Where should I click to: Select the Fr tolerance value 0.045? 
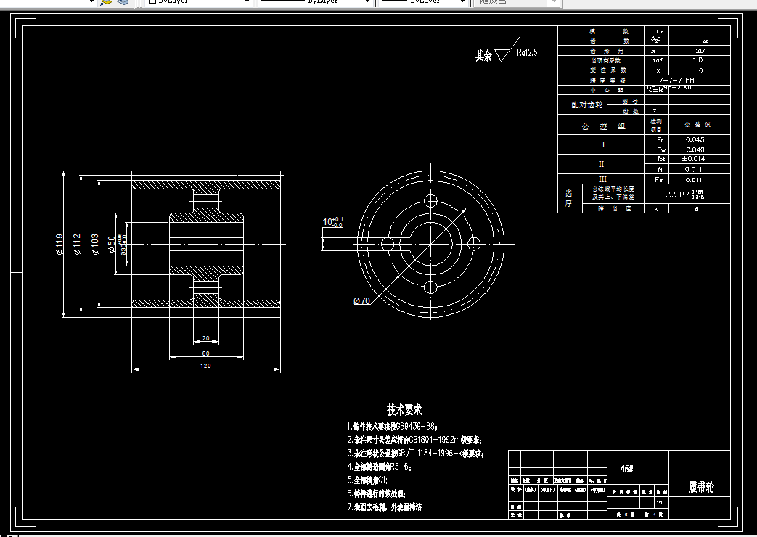(x=695, y=139)
